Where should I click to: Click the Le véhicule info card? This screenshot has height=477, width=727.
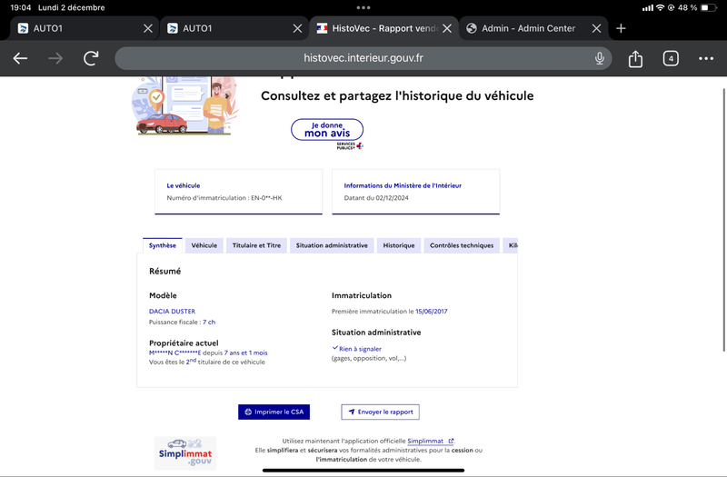(x=238, y=192)
